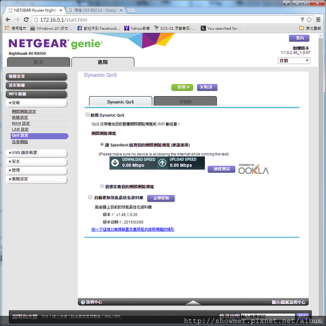Open the Chrome hamburger menu icon

point(318,20)
